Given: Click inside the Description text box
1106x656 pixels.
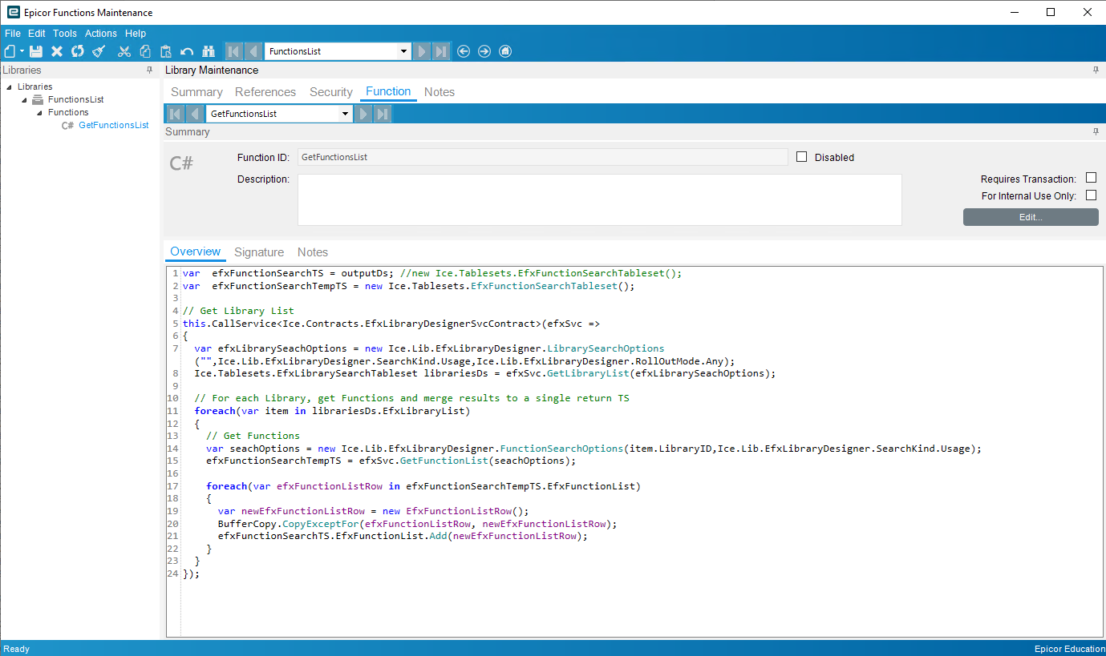Looking at the screenshot, I should click(600, 199).
